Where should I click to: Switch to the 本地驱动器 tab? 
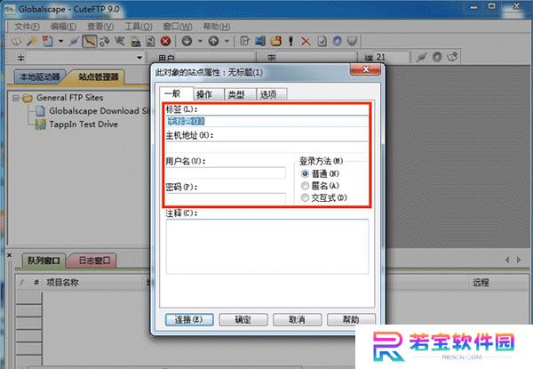coord(40,76)
